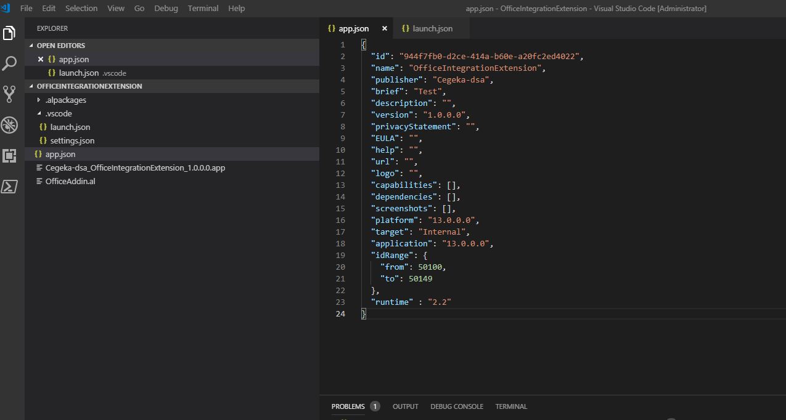The image size is (786, 420).
Task: Expand the .alpackages folder
Action: click(x=39, y=100)
